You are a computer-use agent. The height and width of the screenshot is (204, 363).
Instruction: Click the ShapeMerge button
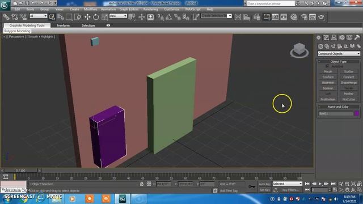(x=349, y=83)
